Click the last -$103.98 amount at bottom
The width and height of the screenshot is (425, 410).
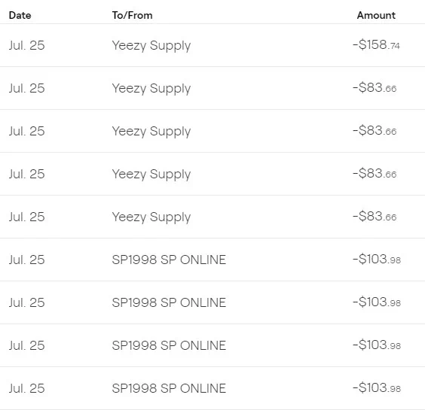click(x=377, y=388)
